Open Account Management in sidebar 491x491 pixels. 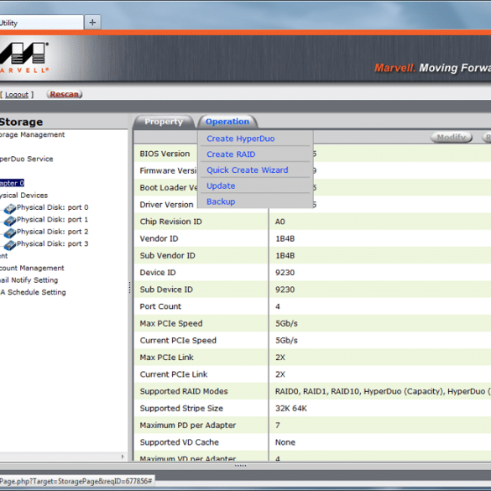[32, 268]
